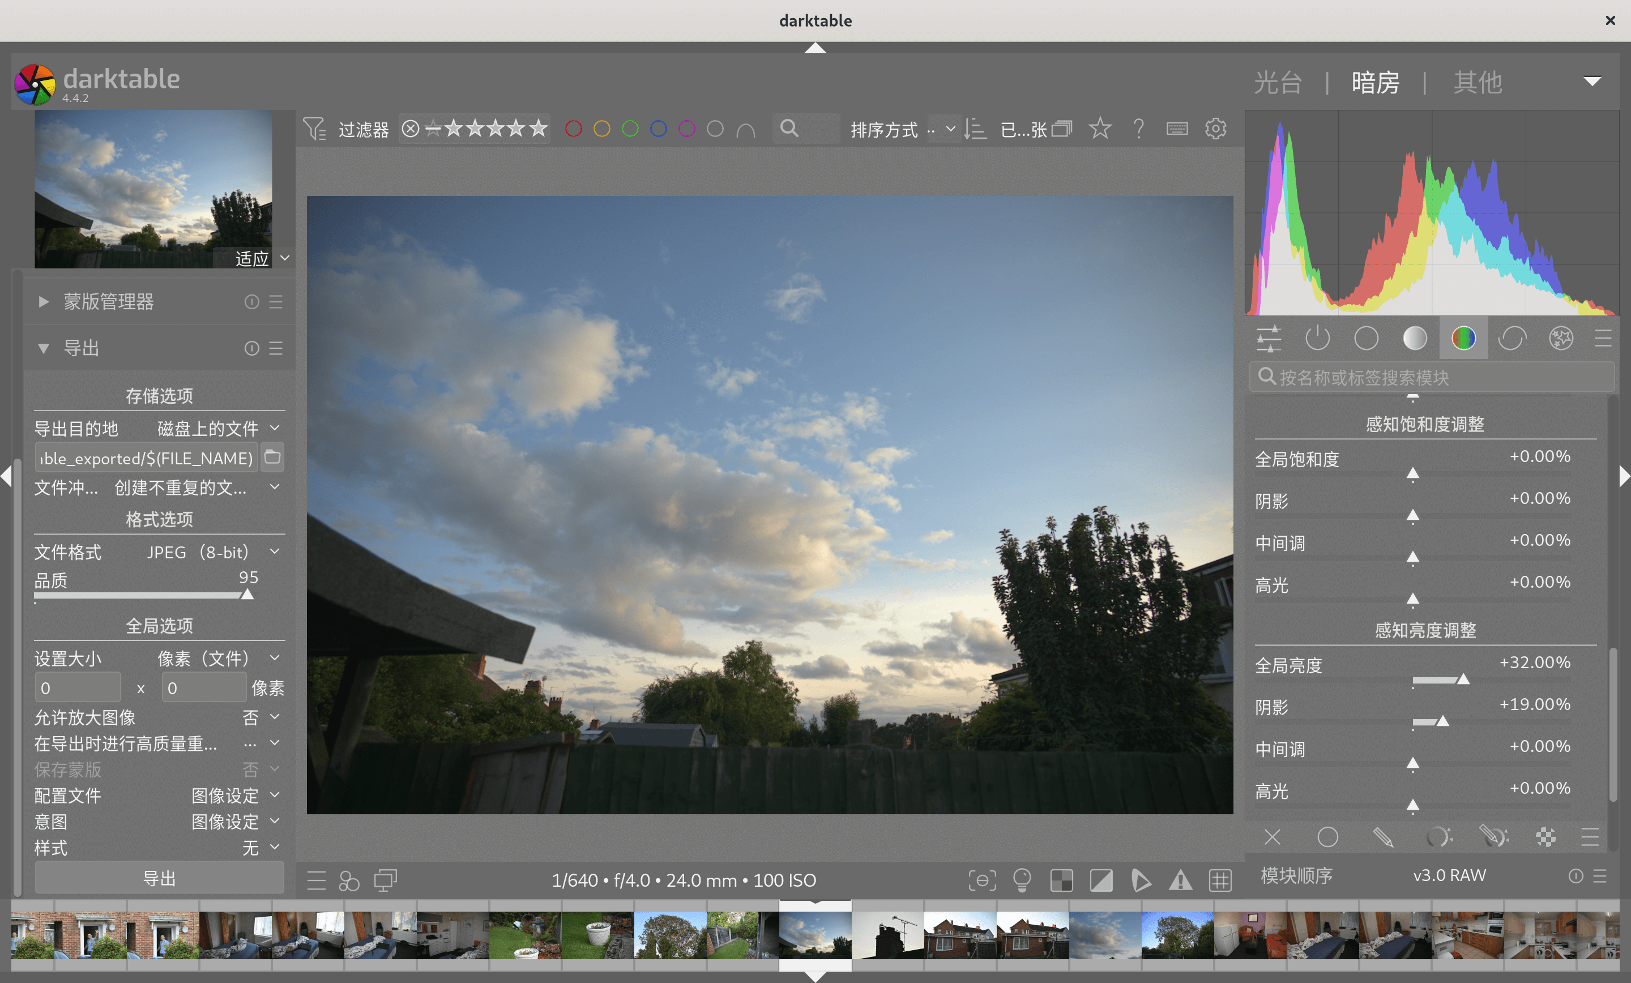The image size is (1631, 983).
Task: Open global preferences gear icon
Action: tap(1215, 129)
